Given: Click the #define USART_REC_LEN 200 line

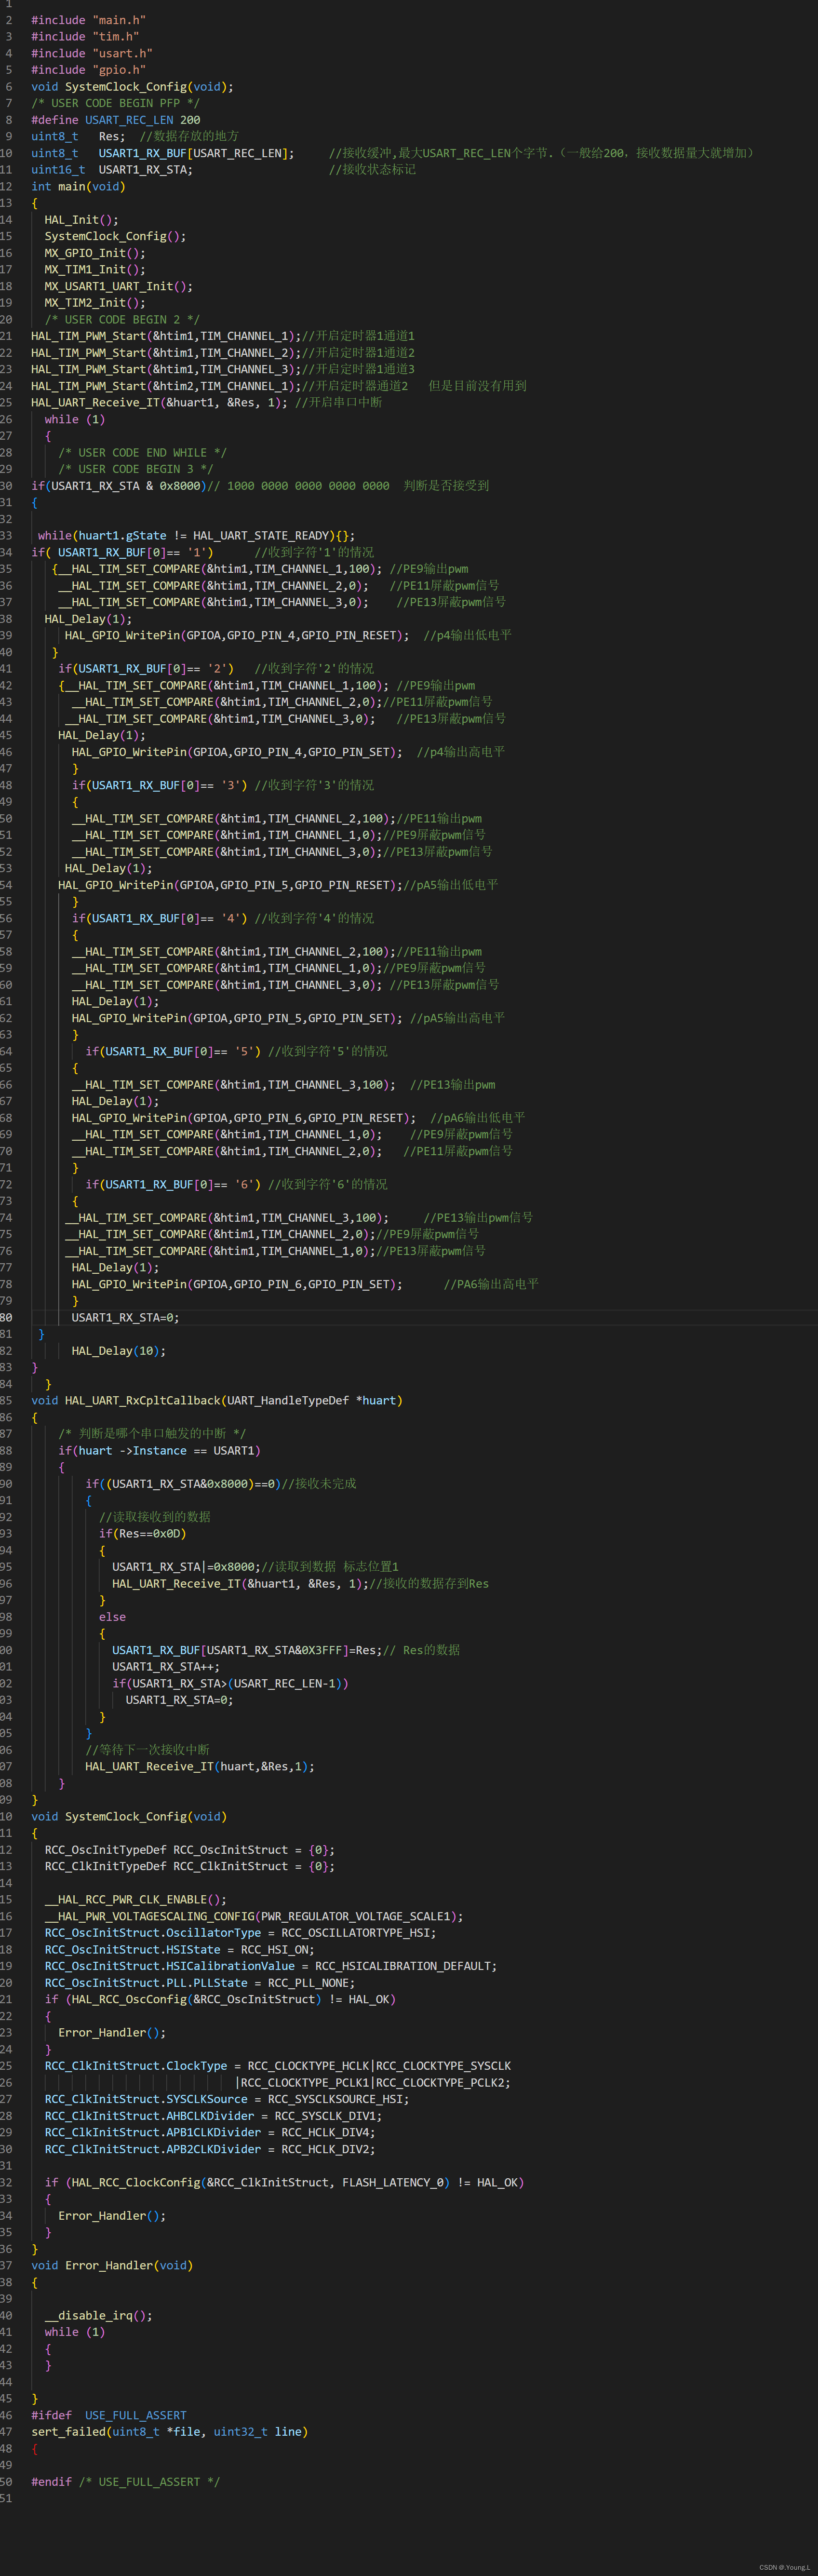Looking at the screenshot, I should 115,120.
